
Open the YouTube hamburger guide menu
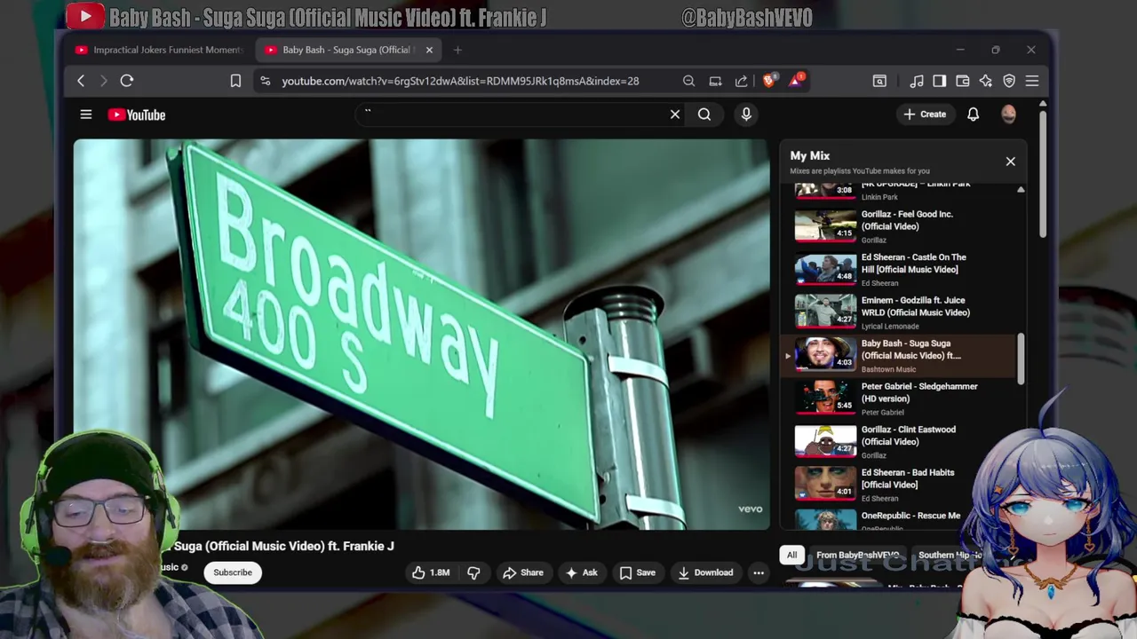tap(86, 114)
